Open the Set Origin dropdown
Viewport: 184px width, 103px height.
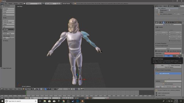[9, 29]
